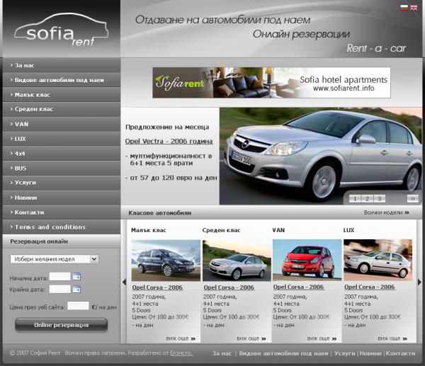Switch language via the Bulgarian flag icon
Screen dimensions: 425x366
click(404, 8)
